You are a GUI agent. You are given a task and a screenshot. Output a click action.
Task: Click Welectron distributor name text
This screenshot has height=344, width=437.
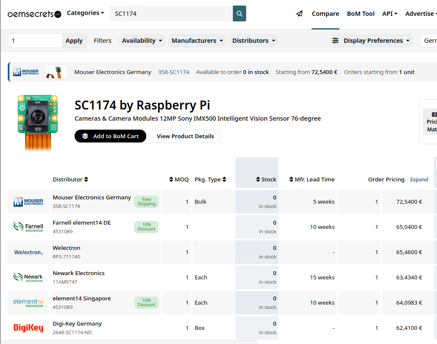pyautogui.click(x=66, y=248)
